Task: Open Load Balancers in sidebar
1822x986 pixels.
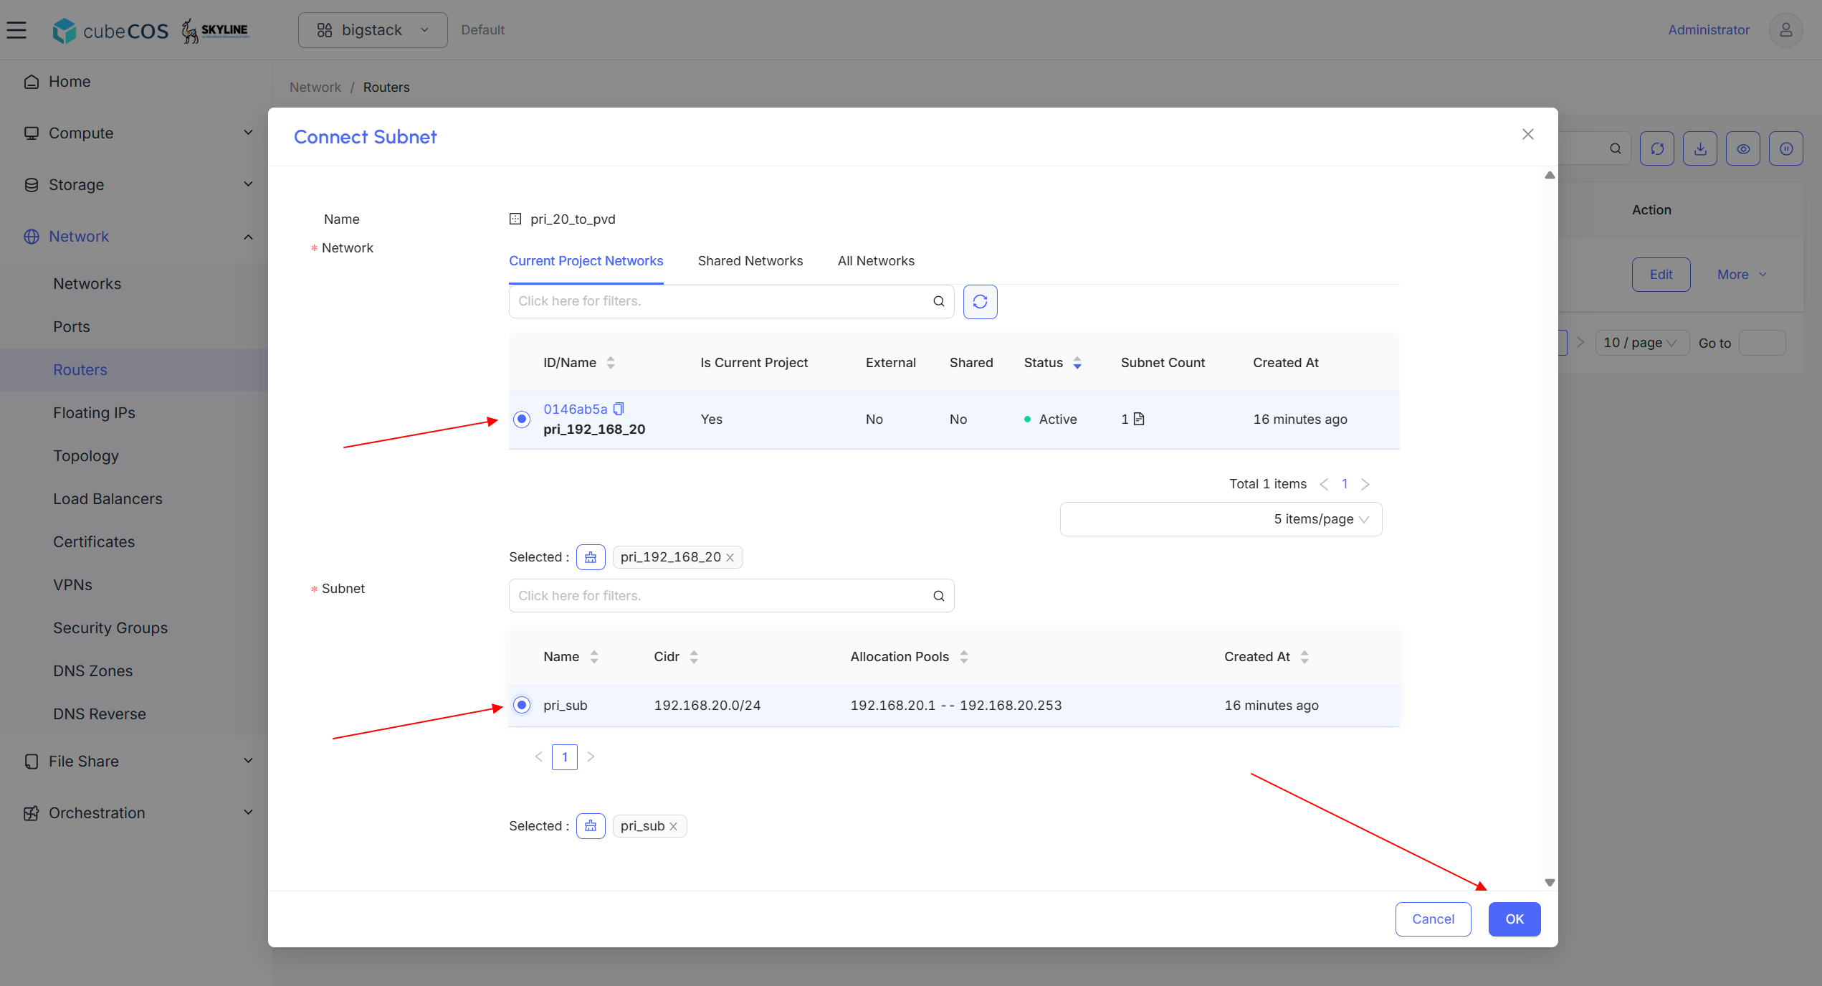Action: tap(108, 499)
